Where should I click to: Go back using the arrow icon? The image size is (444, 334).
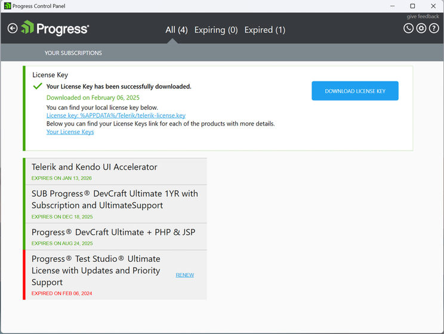[x=13, y=28]
